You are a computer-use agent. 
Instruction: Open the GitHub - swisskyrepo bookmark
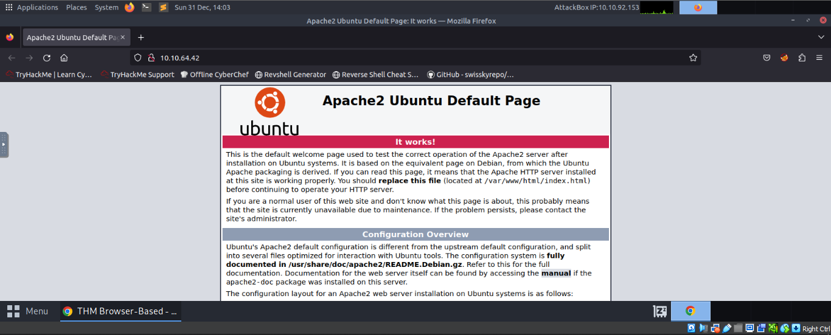point(471,75)
